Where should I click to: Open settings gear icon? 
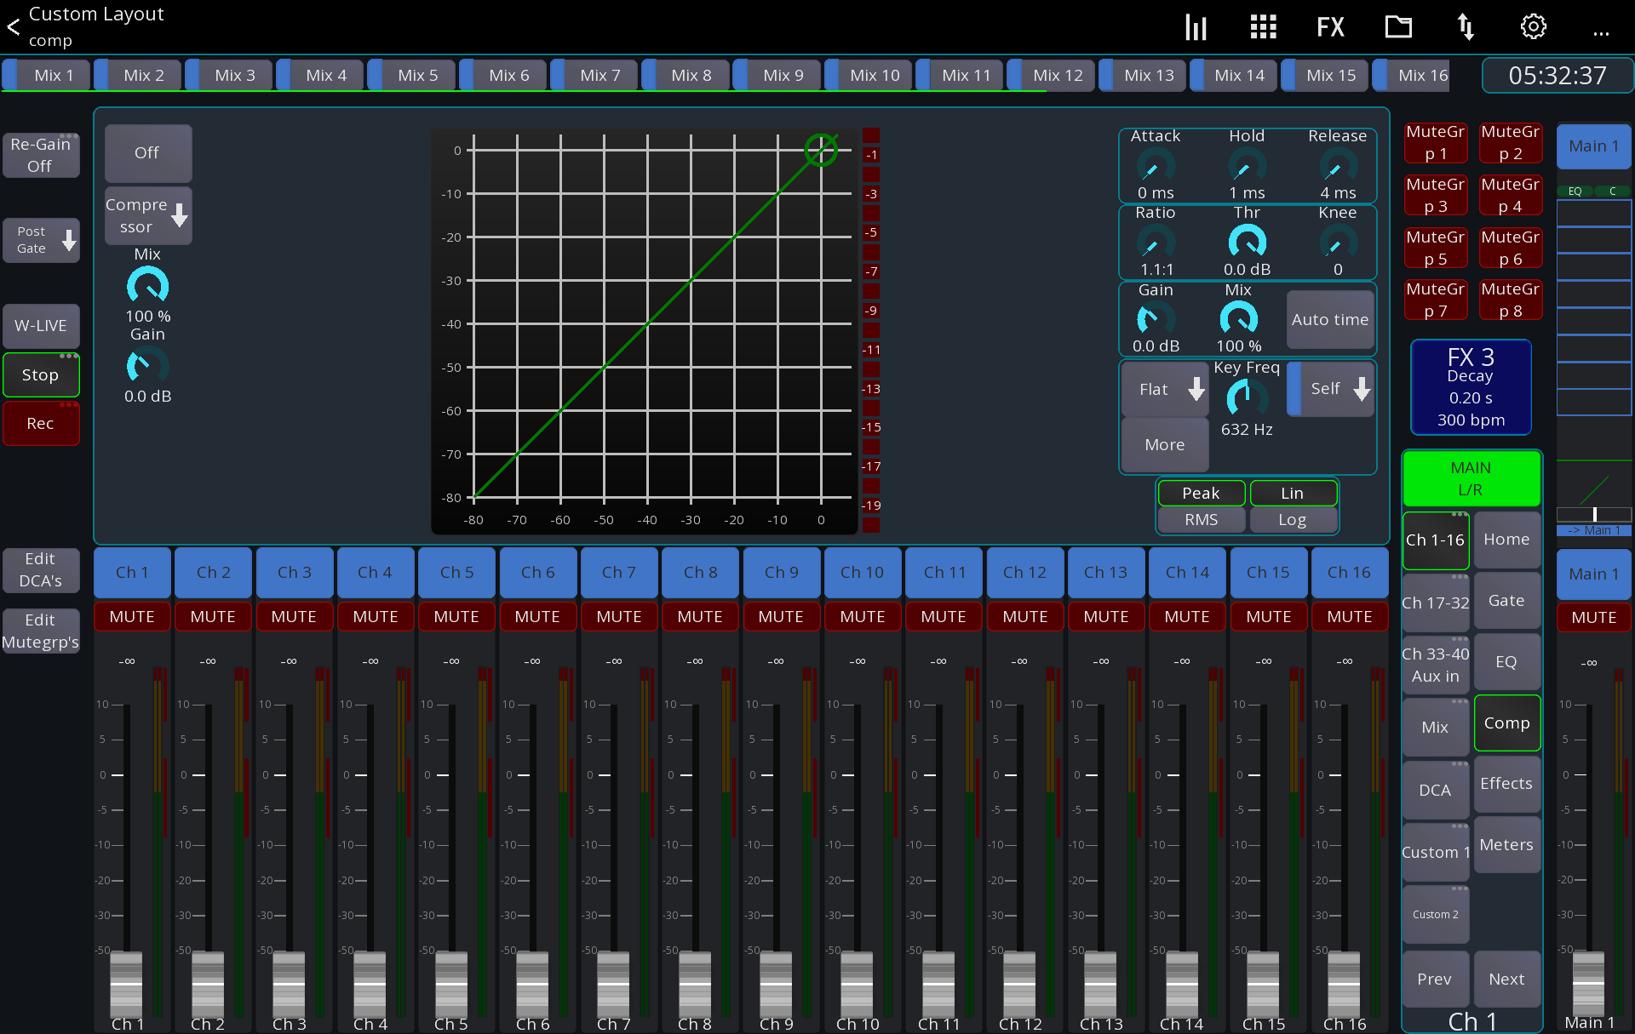pos(1534,27)
